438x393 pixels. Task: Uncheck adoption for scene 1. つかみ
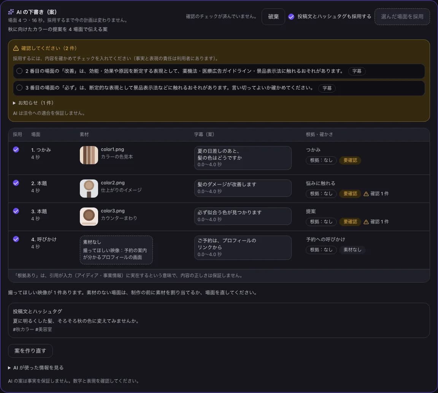16,150
